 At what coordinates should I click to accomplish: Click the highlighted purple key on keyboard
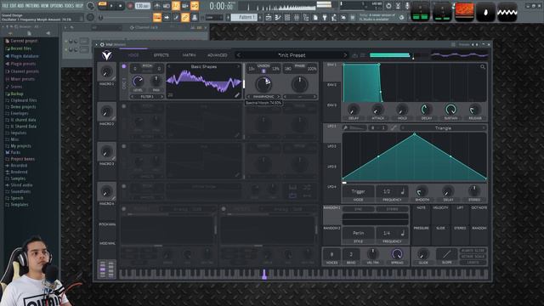click(x=264, y=275)
